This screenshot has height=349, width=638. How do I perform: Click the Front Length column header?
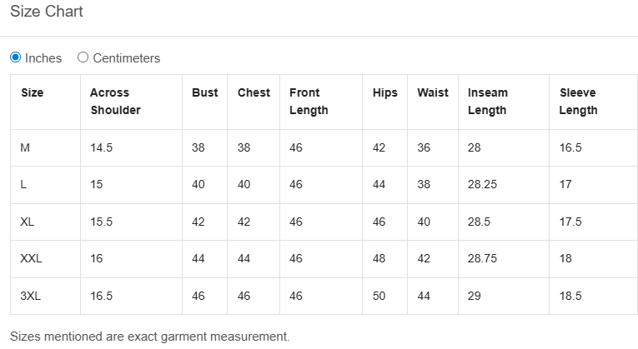point(309,101)
